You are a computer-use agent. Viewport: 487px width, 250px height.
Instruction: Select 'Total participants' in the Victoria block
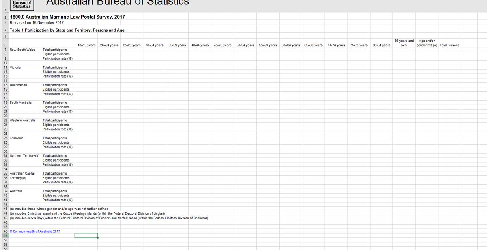point(55,67)
